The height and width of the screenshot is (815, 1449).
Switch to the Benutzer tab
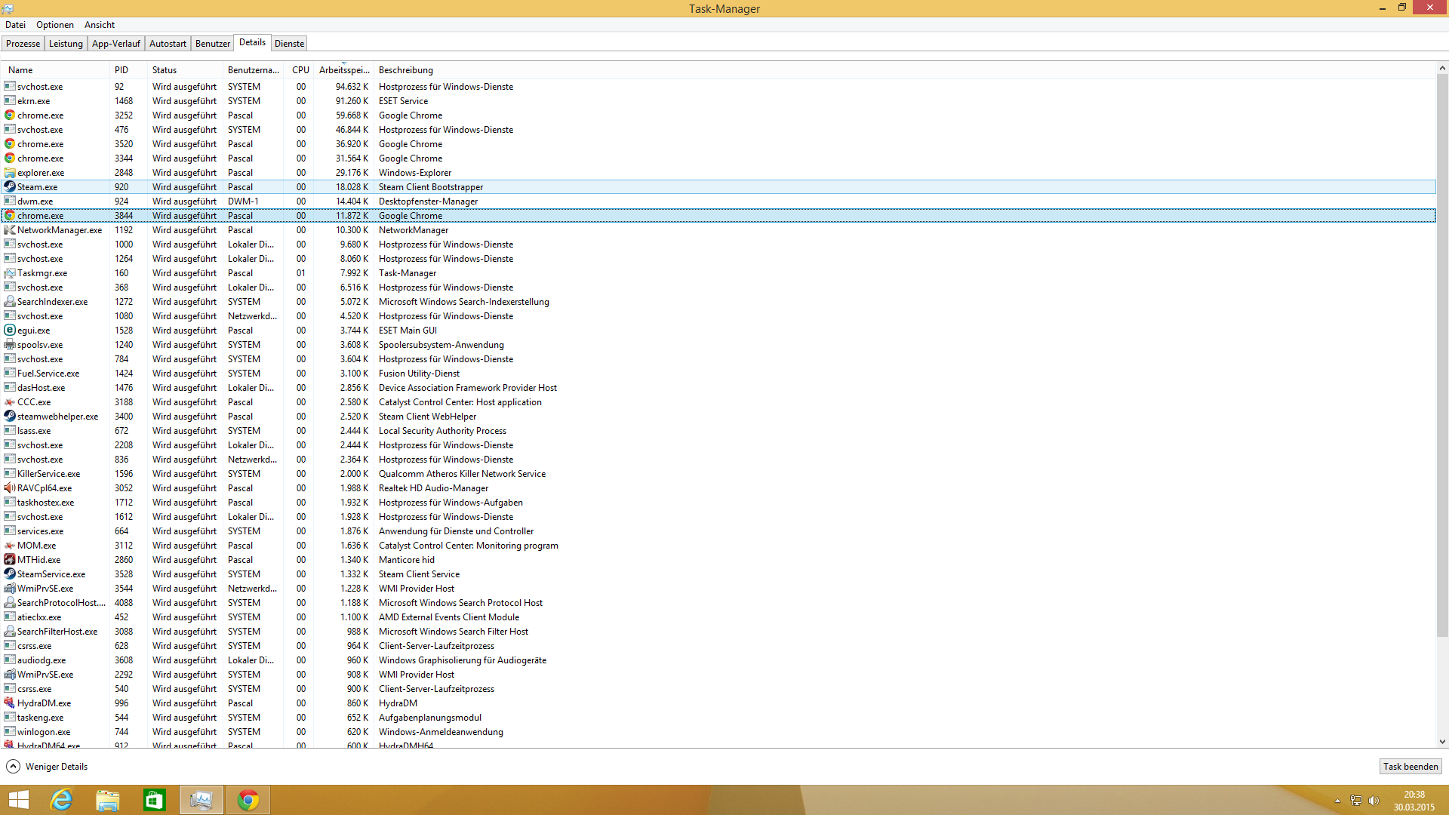click(213, 43)
